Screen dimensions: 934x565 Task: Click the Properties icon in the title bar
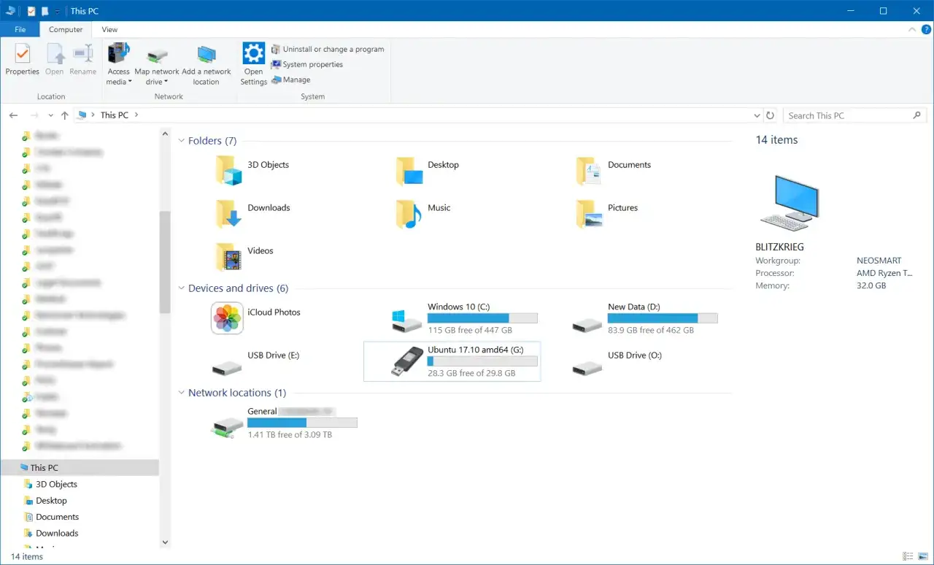tap(31, 11)
